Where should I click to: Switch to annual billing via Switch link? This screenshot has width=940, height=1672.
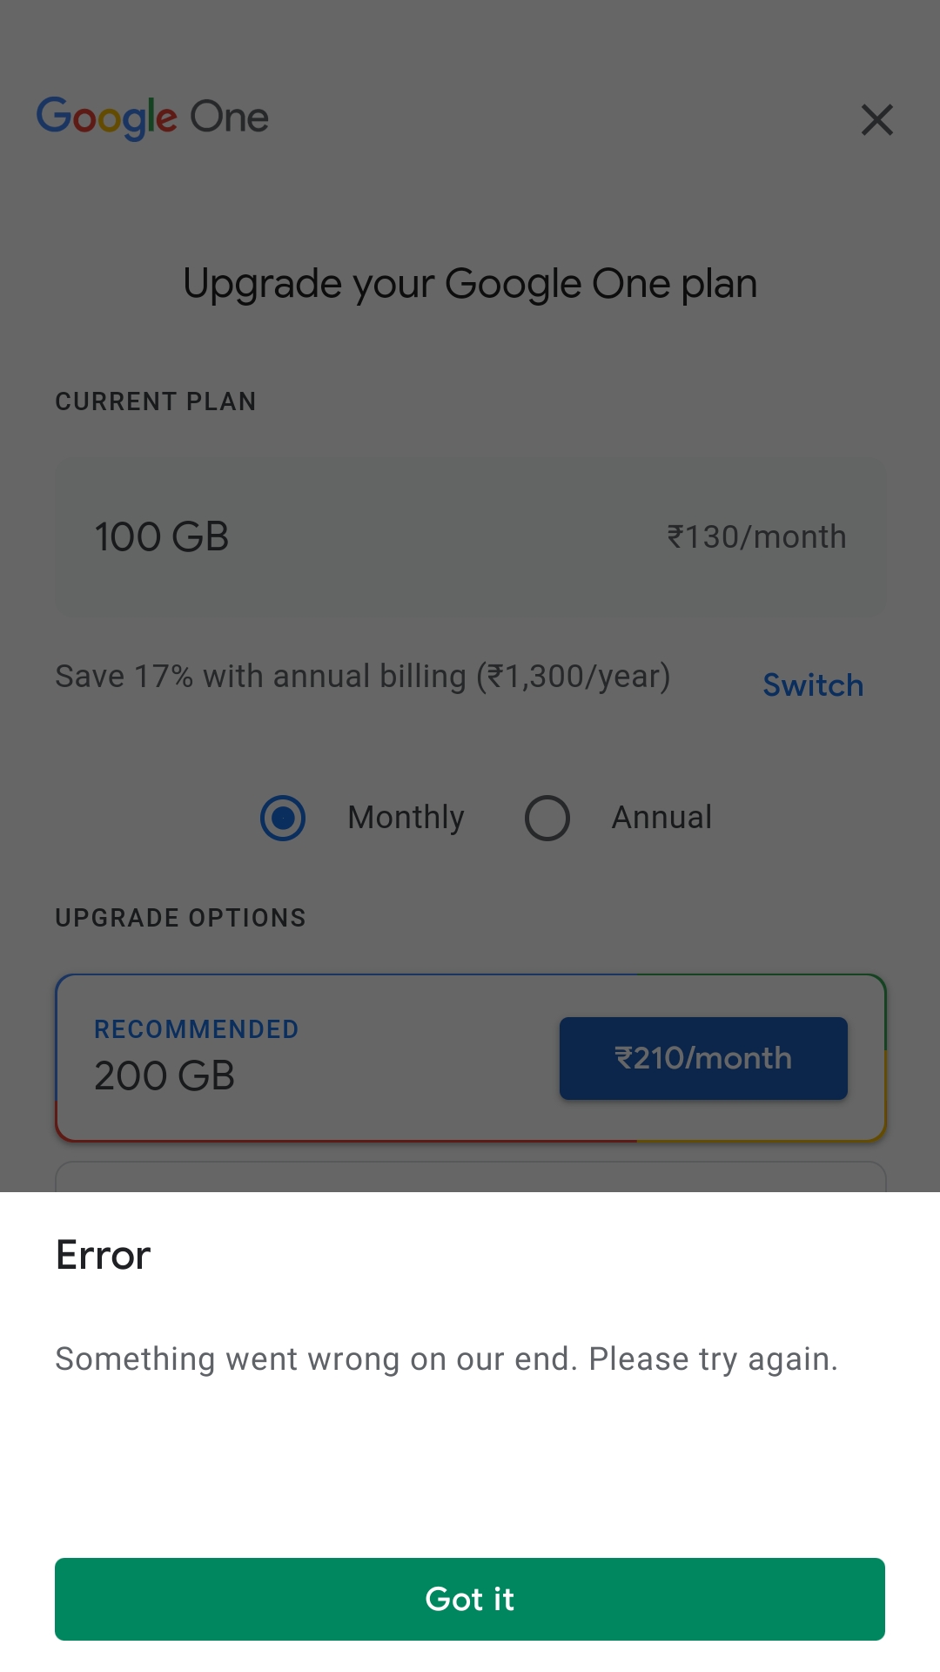click(x=813, y=685)
